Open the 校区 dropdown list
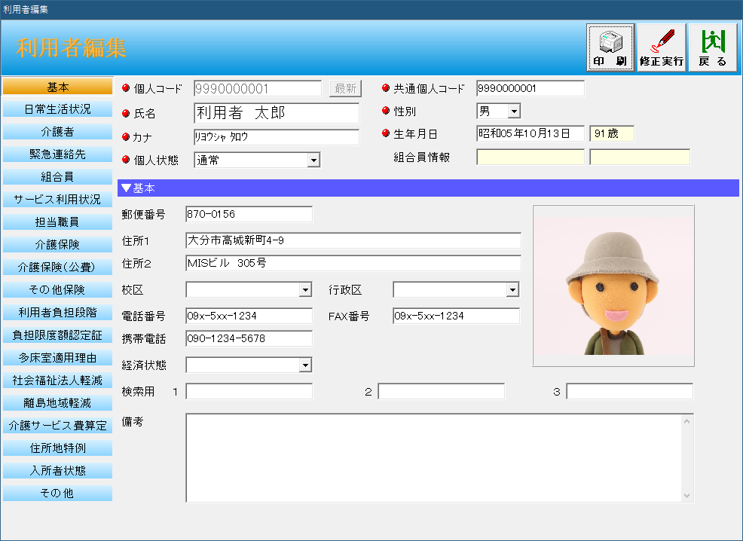 coord(305,290)
